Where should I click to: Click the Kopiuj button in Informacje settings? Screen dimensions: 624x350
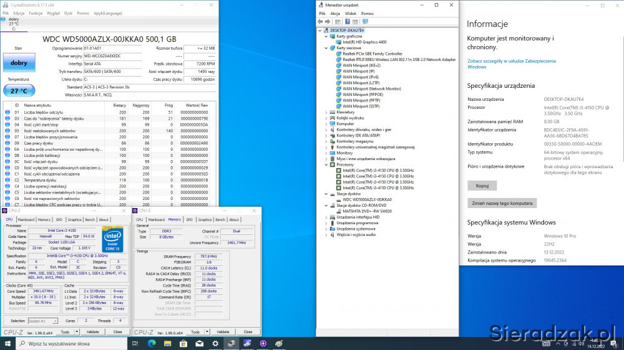click(x=482, y=186)
